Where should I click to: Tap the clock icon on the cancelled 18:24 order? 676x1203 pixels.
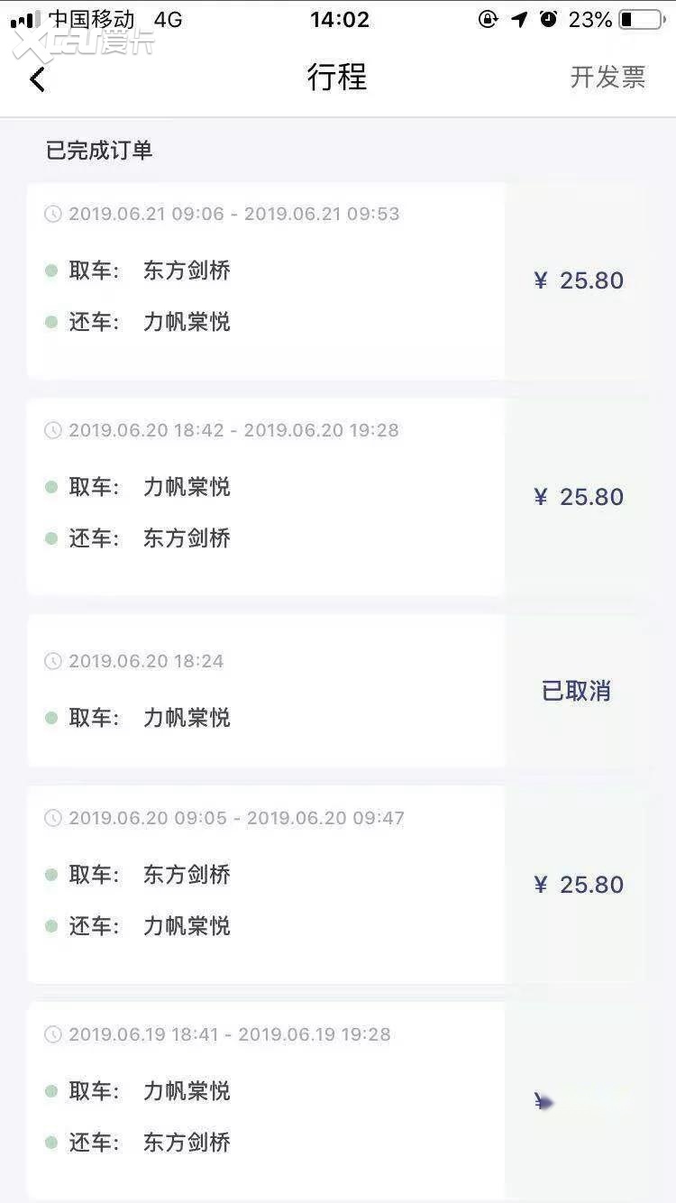[x=53, y=661]
